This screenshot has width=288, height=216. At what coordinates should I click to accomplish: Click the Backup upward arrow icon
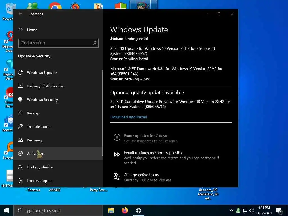point(20,113)
